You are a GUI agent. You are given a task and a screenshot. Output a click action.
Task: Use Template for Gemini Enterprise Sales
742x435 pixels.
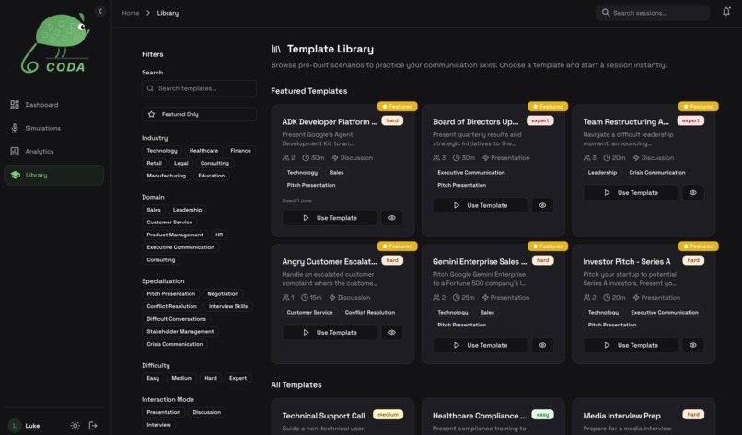click(x=481, y=345)
